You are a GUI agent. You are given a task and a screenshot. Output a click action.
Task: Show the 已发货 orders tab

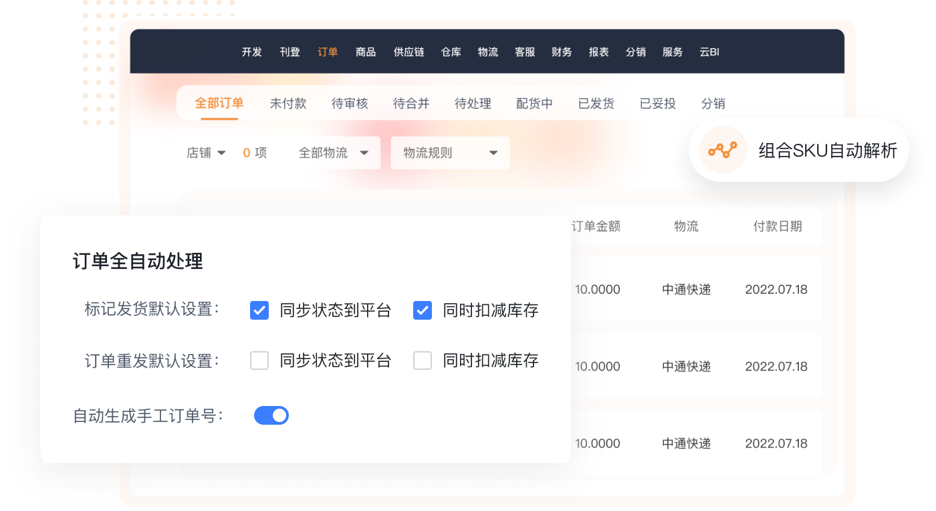[596, 104]
